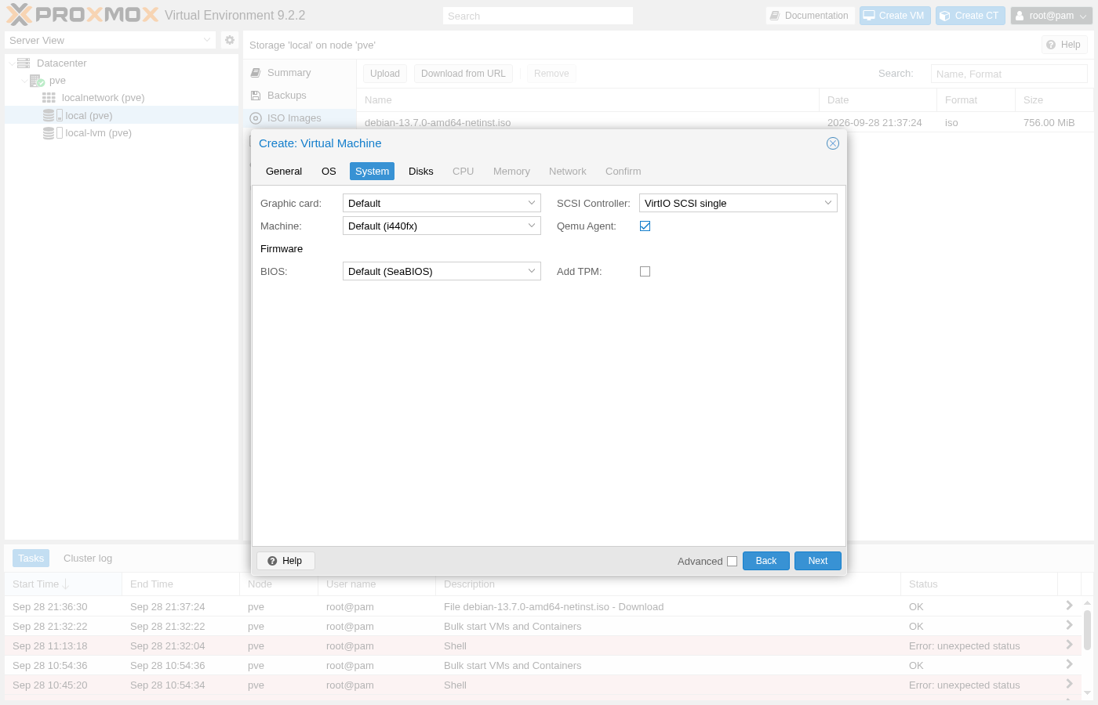Focus the ISO Name, Format search field
This screenshot has height=705, width=1098.
click(1009, 74)
